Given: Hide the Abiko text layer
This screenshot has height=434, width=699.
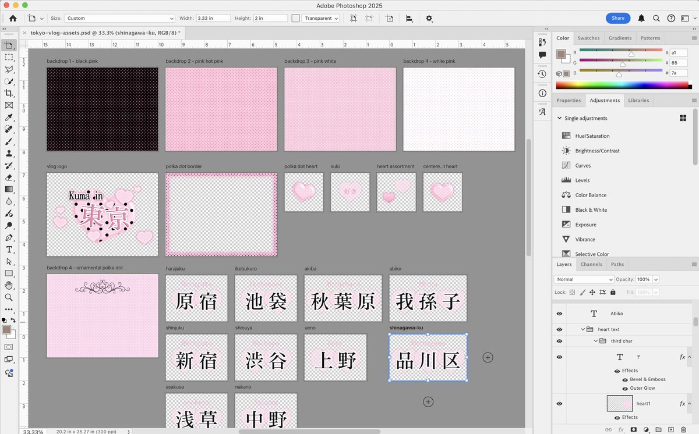Looking at the screenshot, I should tap(559, 314).
